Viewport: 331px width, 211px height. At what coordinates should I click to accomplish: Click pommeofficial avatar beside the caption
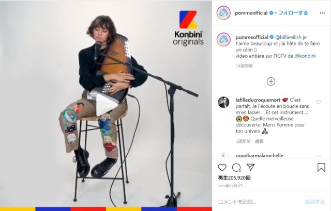coord(223,39)
